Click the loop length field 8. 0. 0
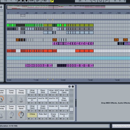The image size is (130, 130). click(x=118, y=1)
